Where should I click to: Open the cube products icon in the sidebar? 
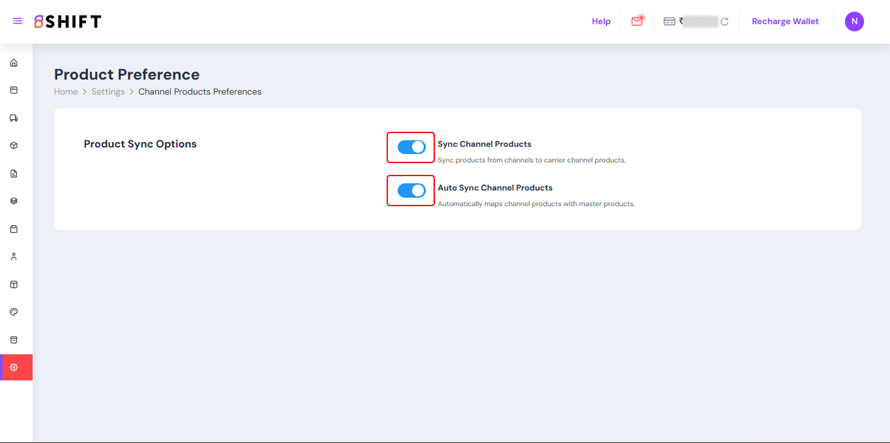[x=14, y=145]
